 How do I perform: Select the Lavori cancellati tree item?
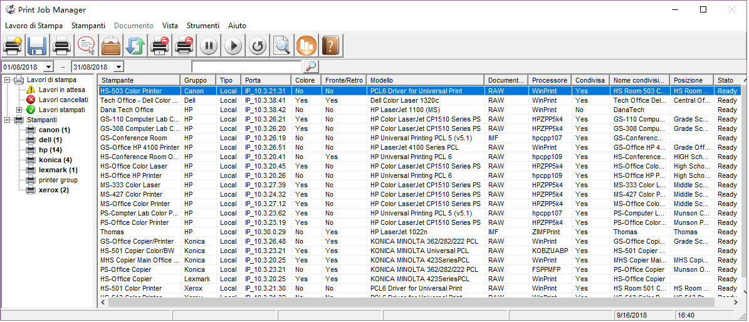pos(63,100)
